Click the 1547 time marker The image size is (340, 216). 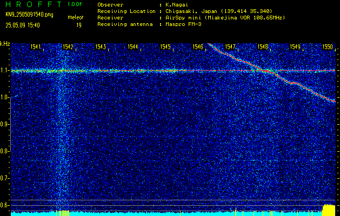pyautogui.click(x=230, y=46)
